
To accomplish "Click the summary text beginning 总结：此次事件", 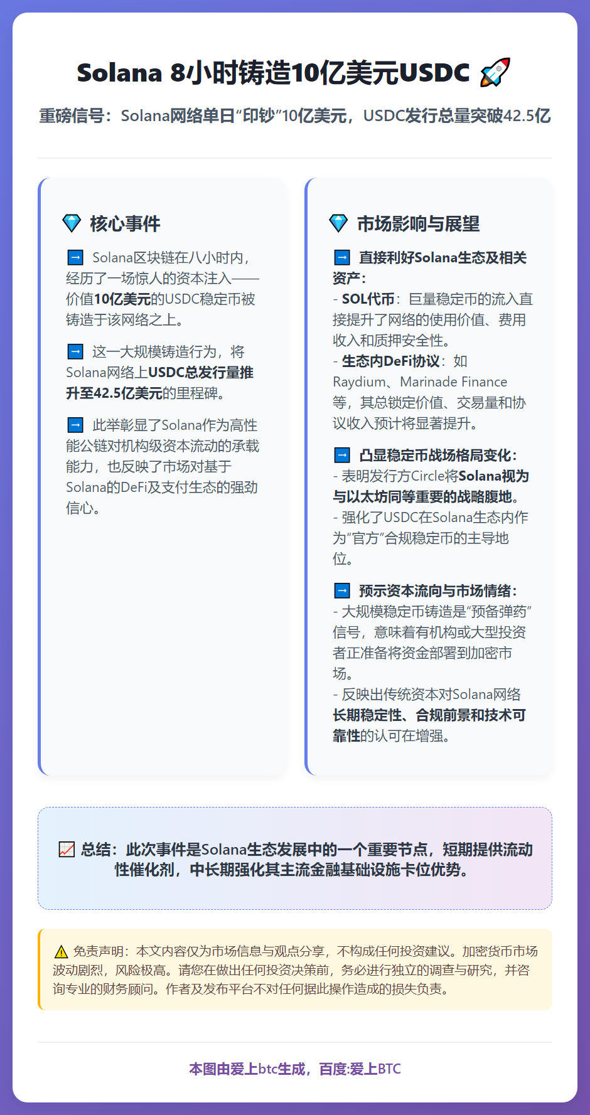I will 307,850.
